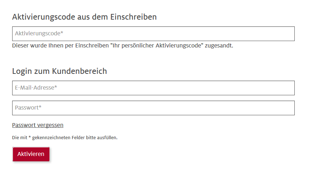This screenshot has height=172, width=318.
Task: Place cursor in the email address box
Action: (179, 88)
